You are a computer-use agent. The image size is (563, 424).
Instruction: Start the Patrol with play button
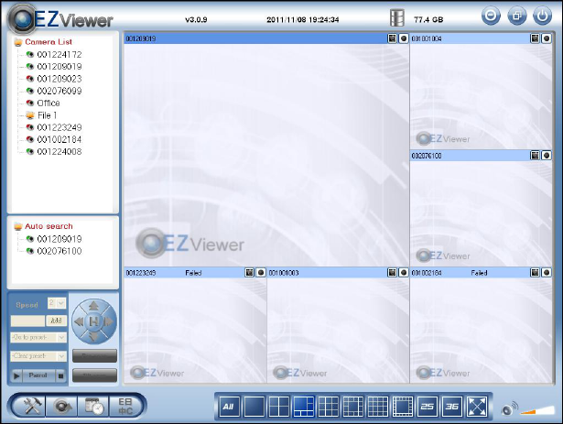(x=16, y=375)
